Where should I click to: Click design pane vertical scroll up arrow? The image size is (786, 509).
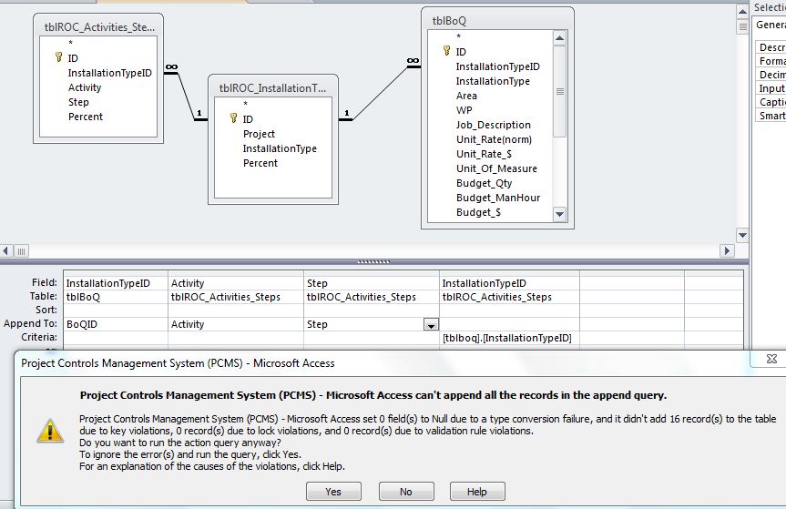pyautogui.click(x=742, y=11)
